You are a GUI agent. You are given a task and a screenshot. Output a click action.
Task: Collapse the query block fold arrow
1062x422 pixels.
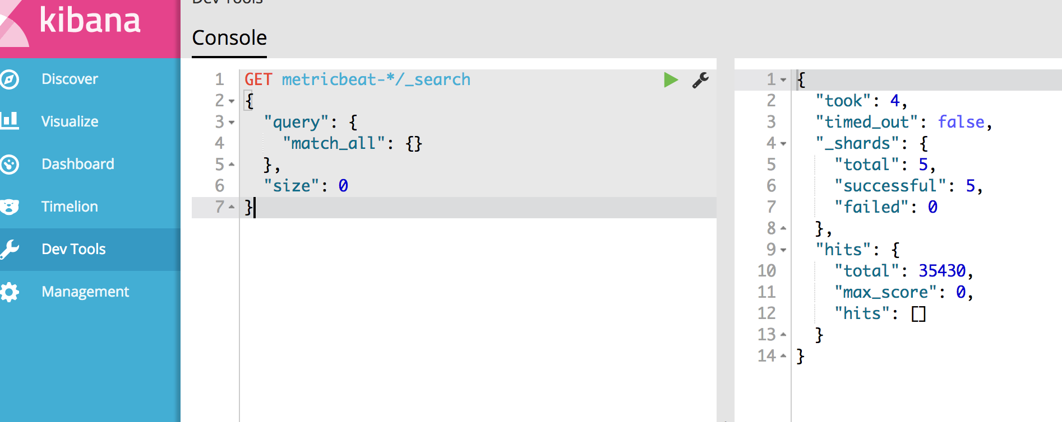tap(232, 123)
